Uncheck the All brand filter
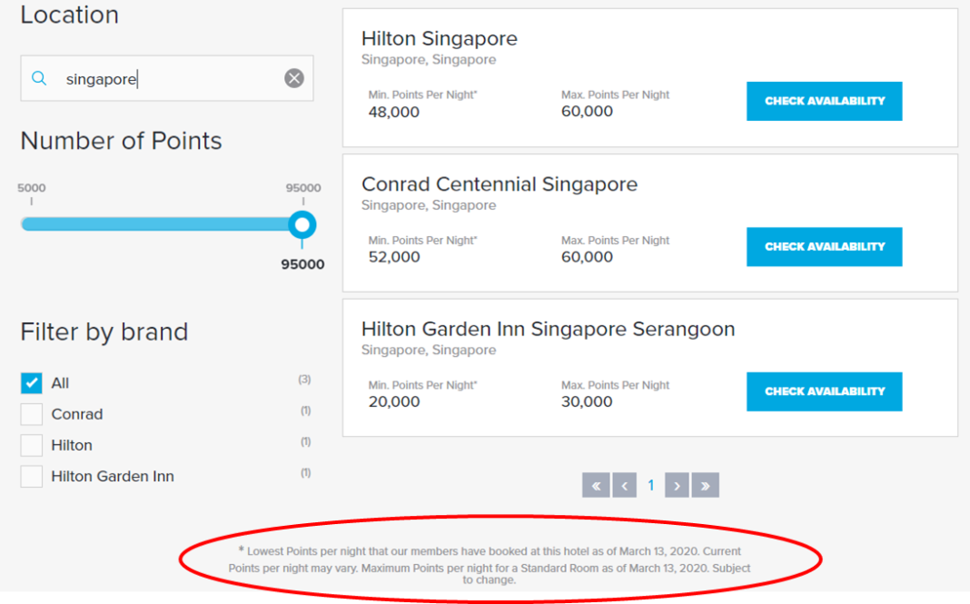970x604 pixels. [31, 382]
